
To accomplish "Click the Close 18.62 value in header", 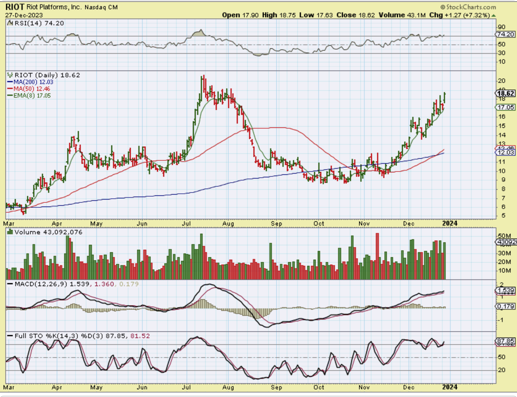I will click(x=355, y=15).
